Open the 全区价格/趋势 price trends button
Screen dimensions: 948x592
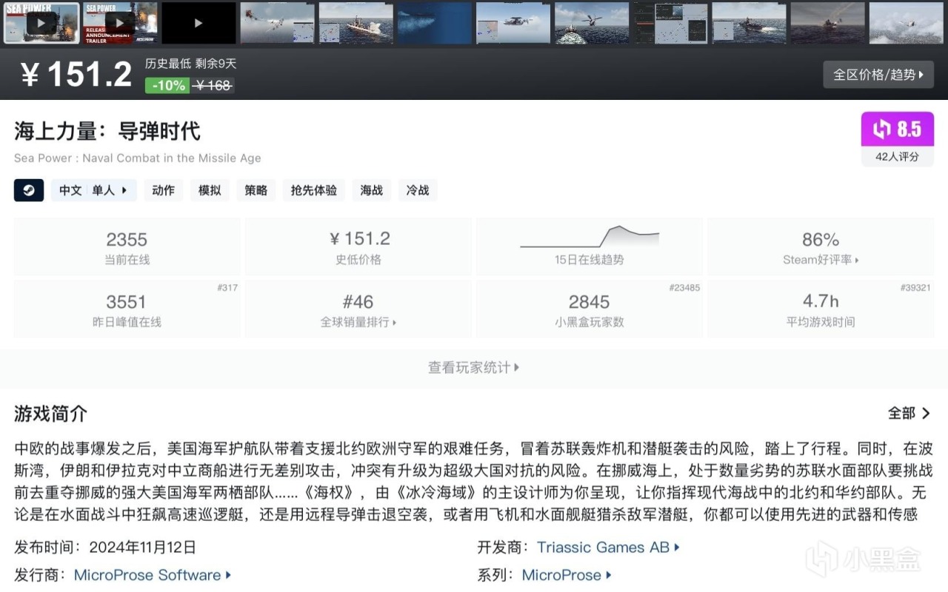point(878,75)
